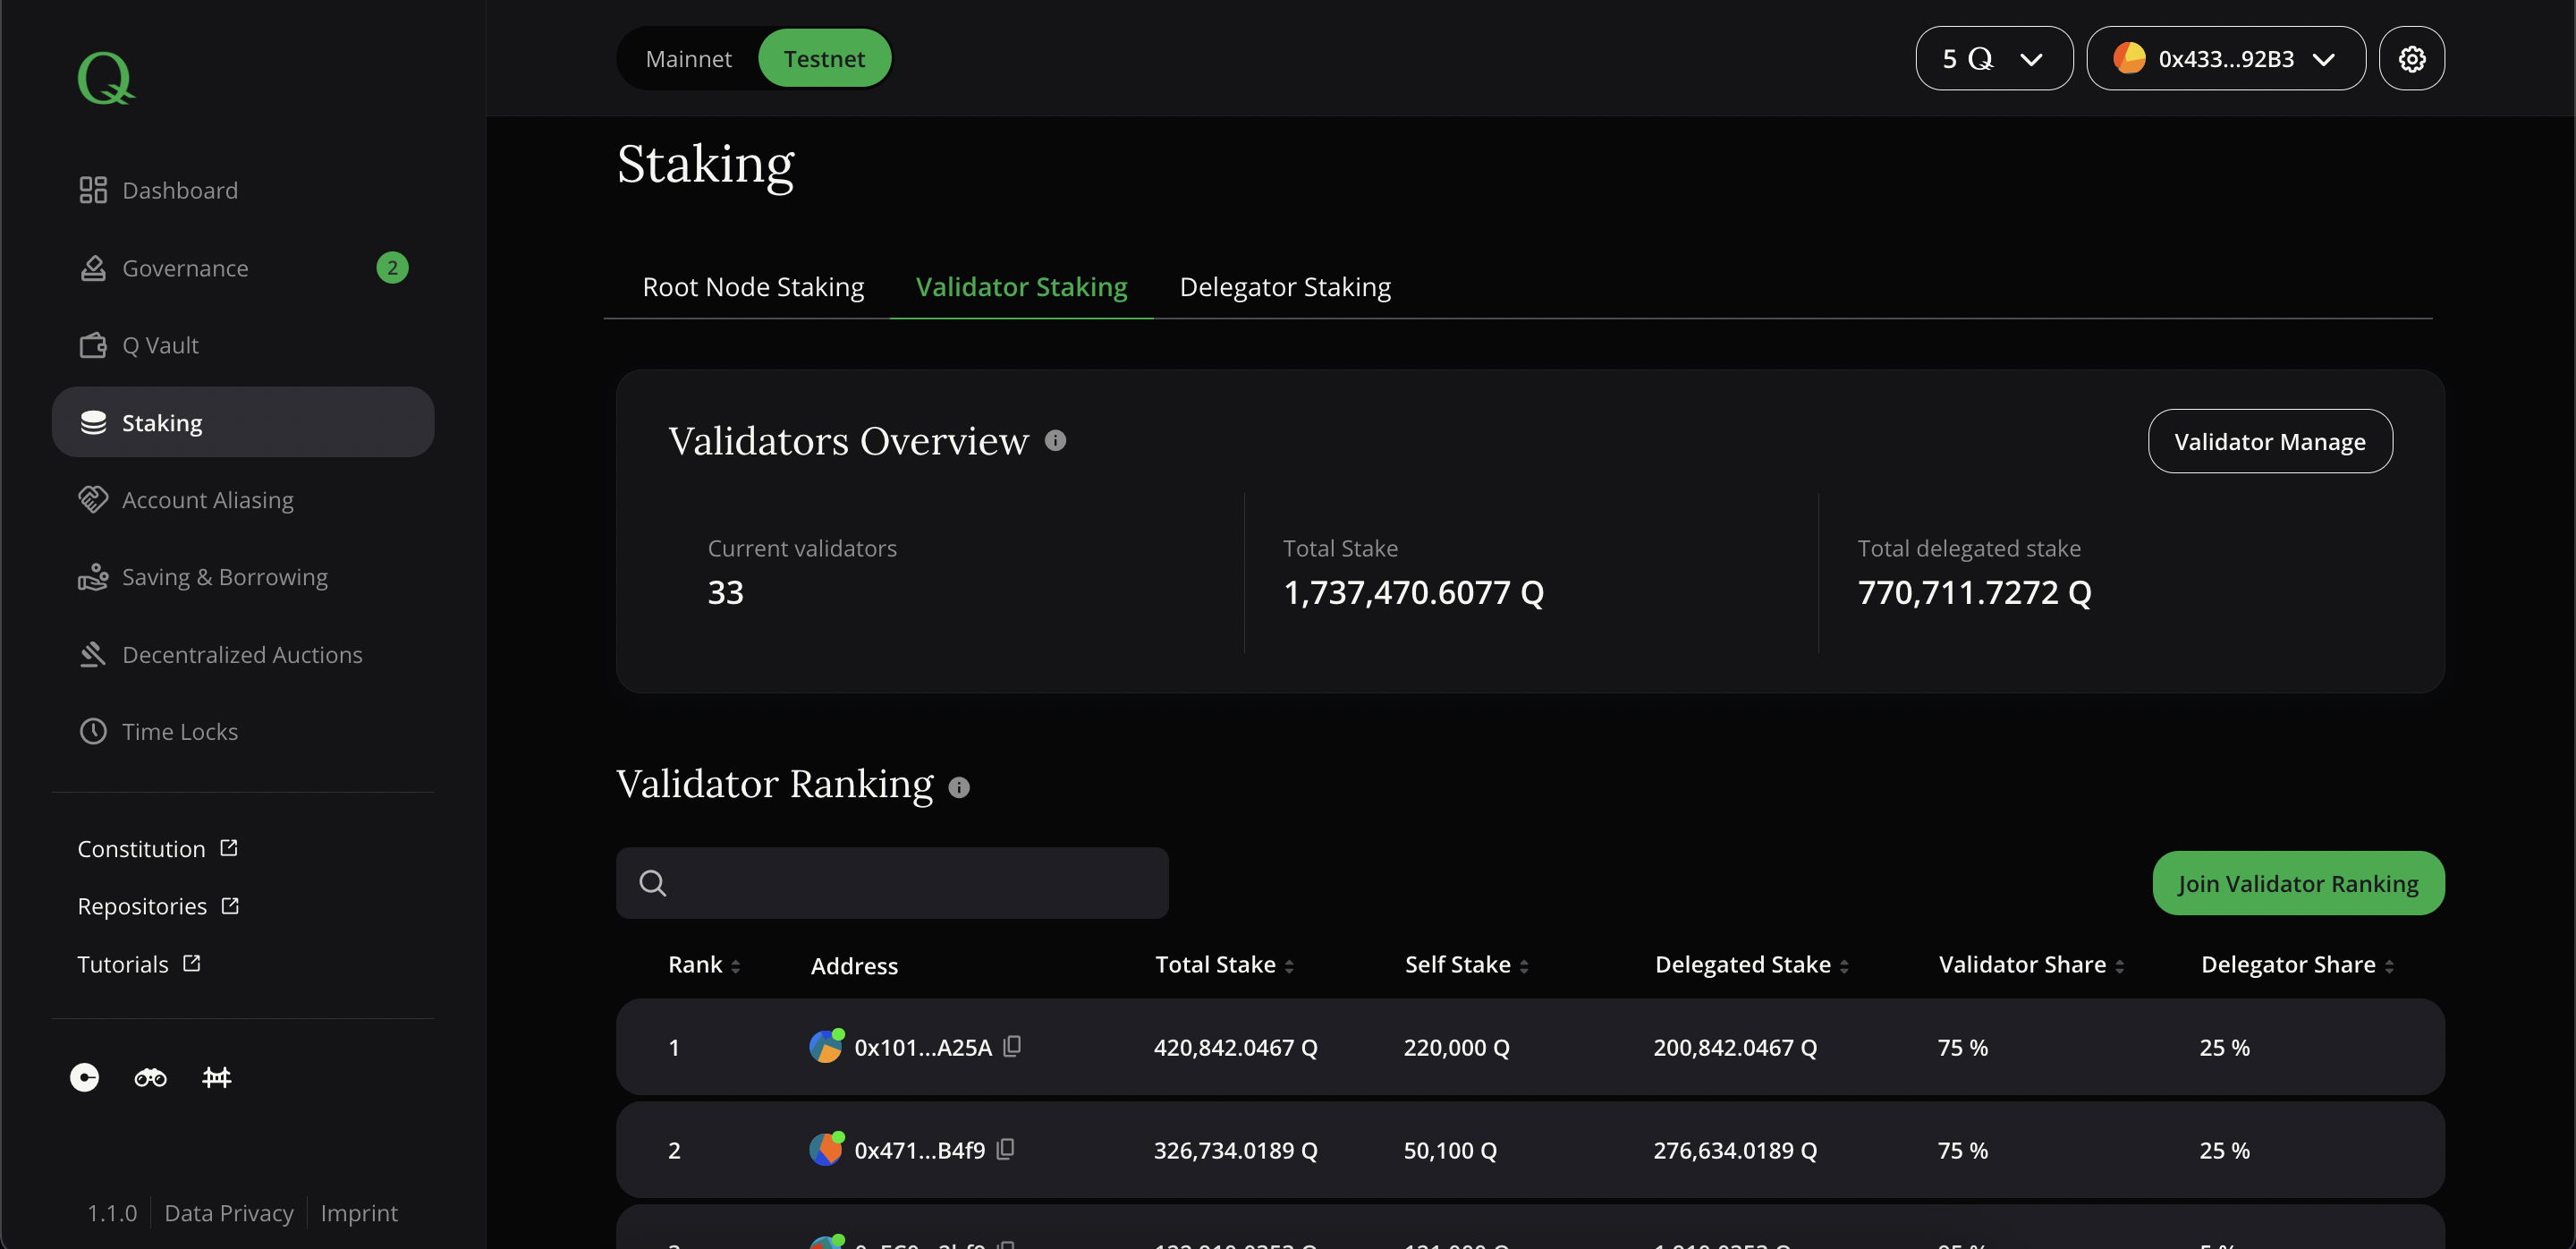Click the binoculars icon at sidebar bottom

150,1077
